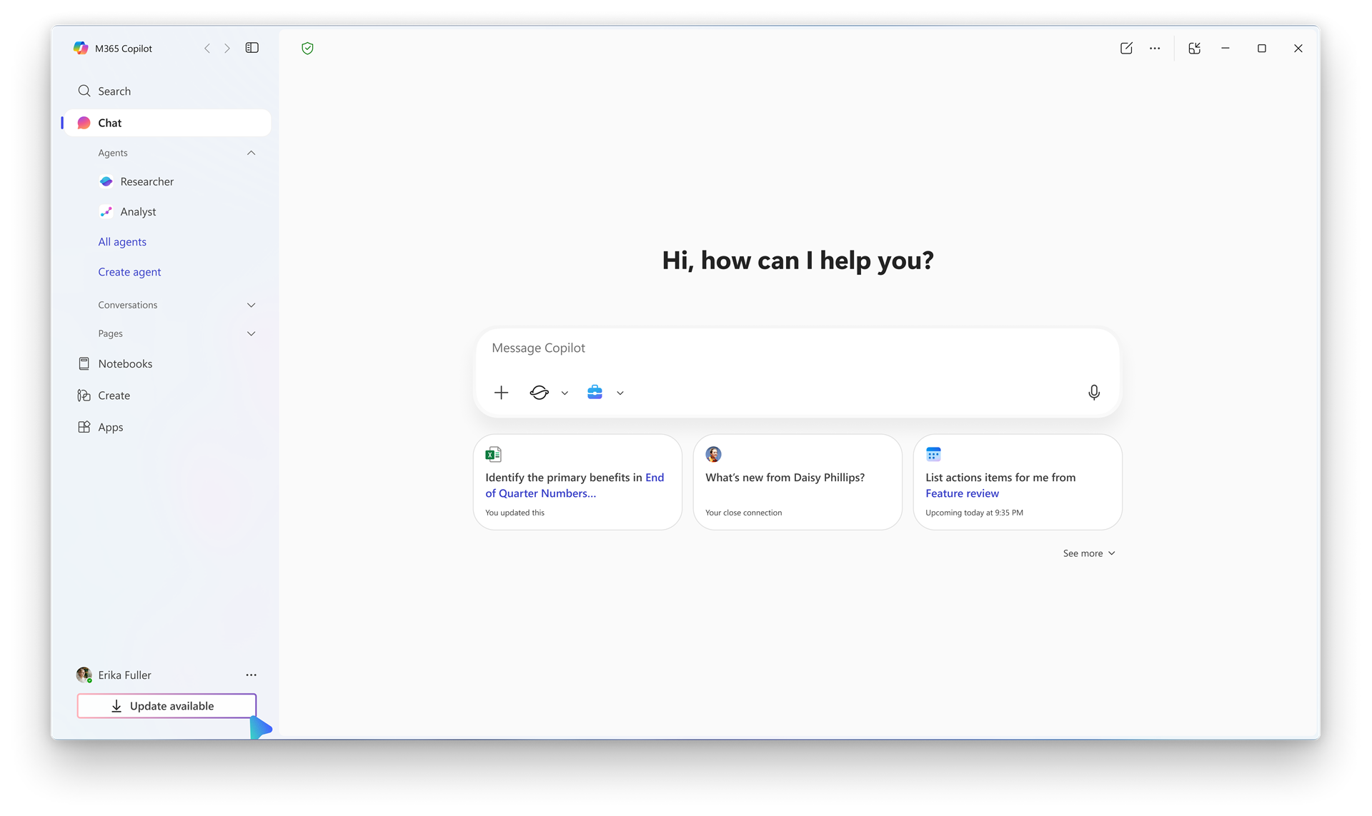
Task: Open the work briefcase scope dropdown
Action: point(620,393)
